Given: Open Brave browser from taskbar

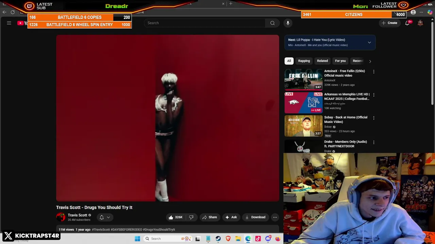Looking at the screenshot, I should (228, 239).
